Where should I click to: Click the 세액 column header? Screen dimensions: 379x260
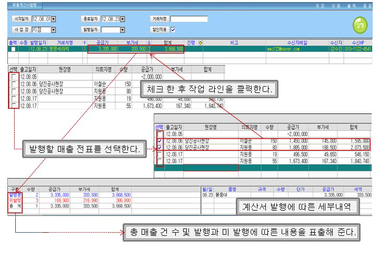click(x=358, y=189)
